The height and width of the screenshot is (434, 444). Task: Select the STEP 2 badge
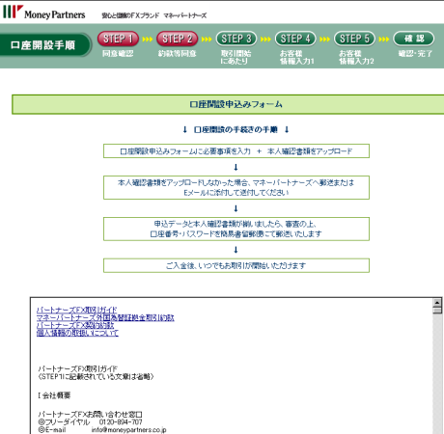178,39
